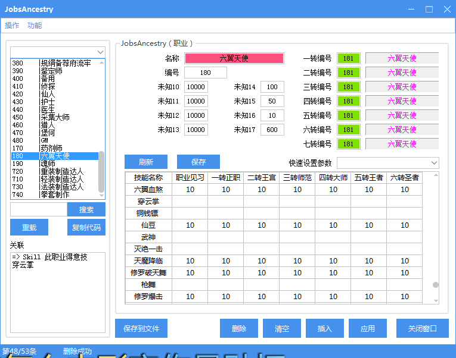Click 仙豆 row 职业见习 value cell

(190, 225)
